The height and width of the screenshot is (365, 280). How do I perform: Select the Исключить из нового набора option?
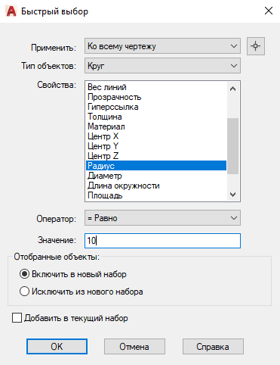click(x=24, y=292)
